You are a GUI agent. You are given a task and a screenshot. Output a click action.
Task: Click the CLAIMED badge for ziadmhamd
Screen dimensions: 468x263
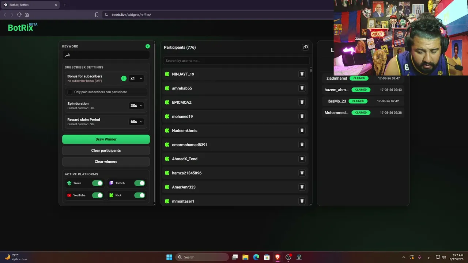[359, 78]
